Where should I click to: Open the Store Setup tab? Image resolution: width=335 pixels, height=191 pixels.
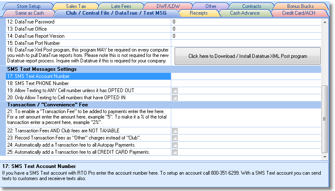29,6
